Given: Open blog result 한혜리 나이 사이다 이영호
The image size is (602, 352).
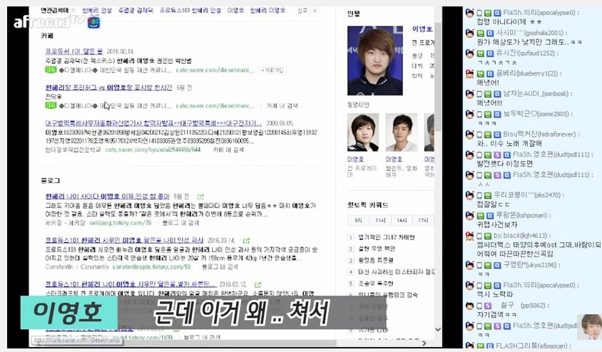Looking at the screenshot, I should coord(108,197).
